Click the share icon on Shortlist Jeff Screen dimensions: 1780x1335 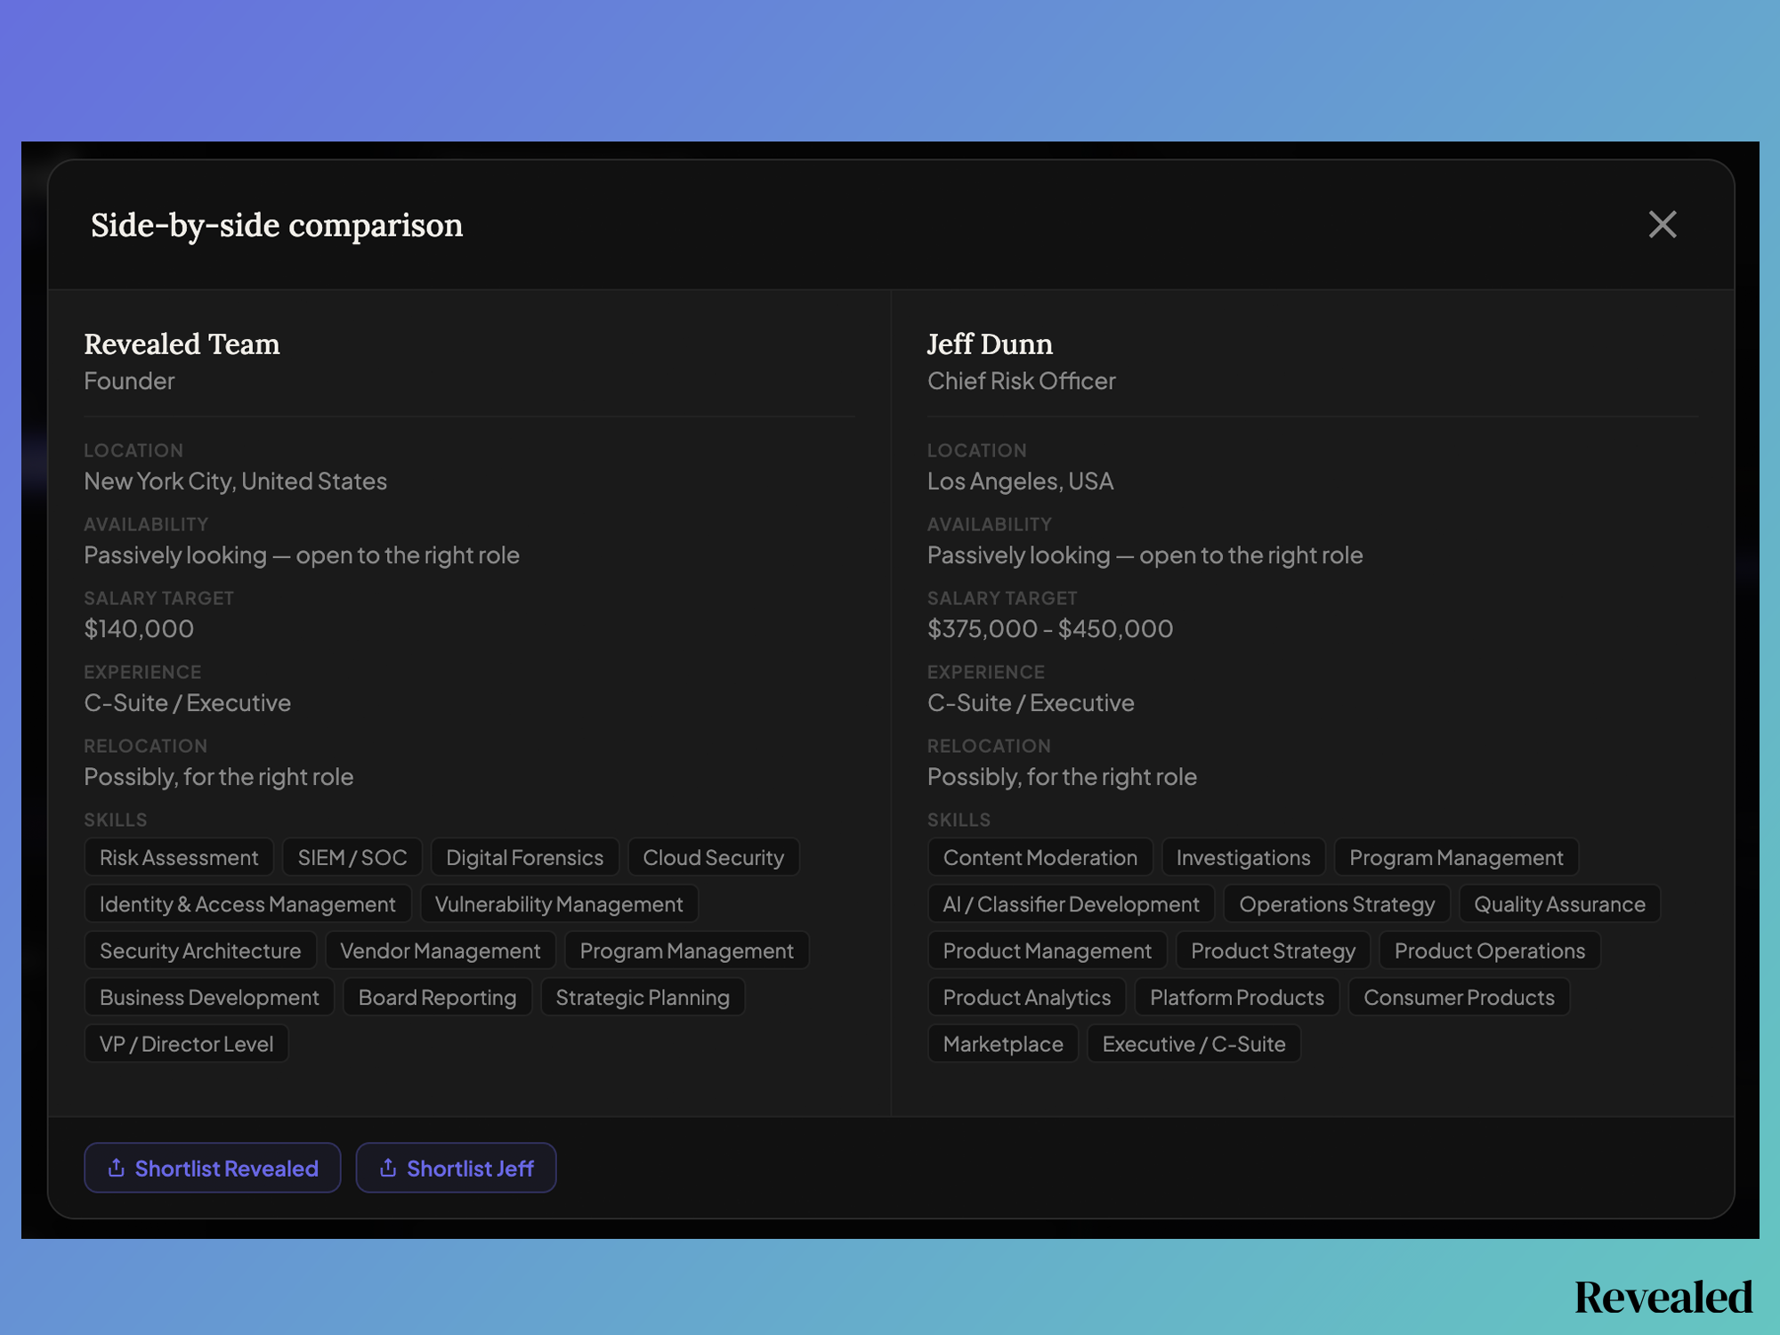pos(388,1168)
